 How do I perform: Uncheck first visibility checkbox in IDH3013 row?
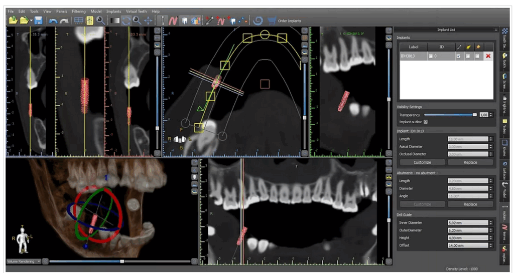458,56
